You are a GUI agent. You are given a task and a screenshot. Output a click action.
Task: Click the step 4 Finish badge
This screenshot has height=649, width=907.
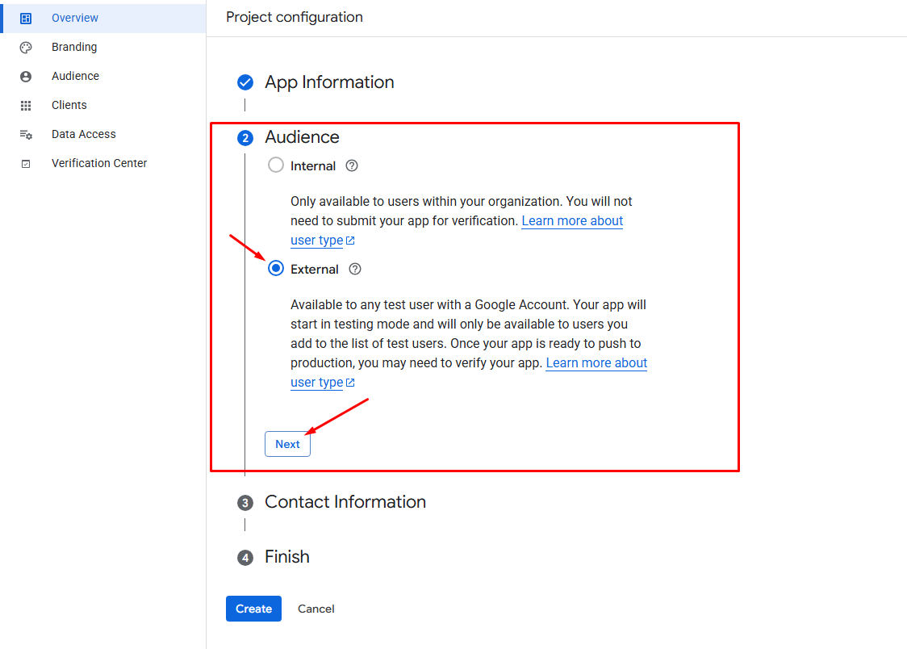tap(245, 558)
